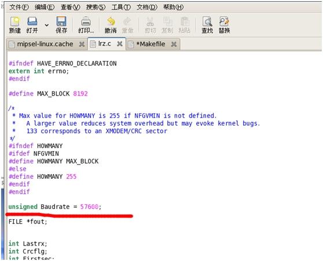Viewport: 323px width, 261px height.
Task: Close the mipsel-linux.cache tab
Action: (82, 44)
